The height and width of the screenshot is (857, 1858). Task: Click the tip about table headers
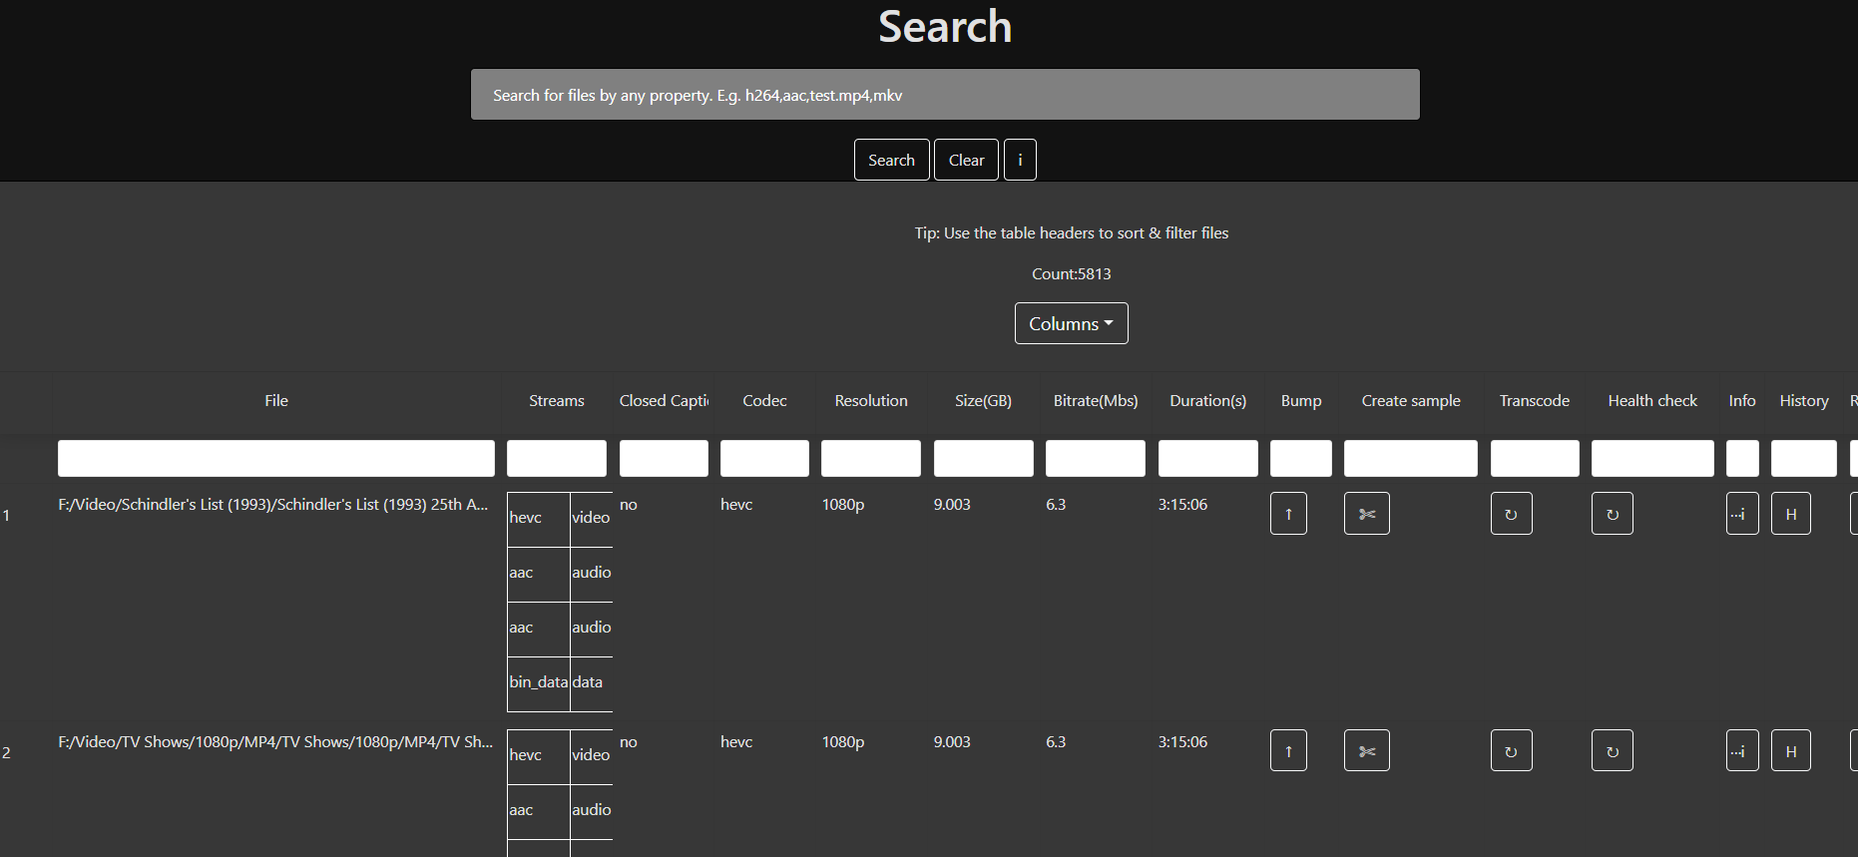[1071, 232]
